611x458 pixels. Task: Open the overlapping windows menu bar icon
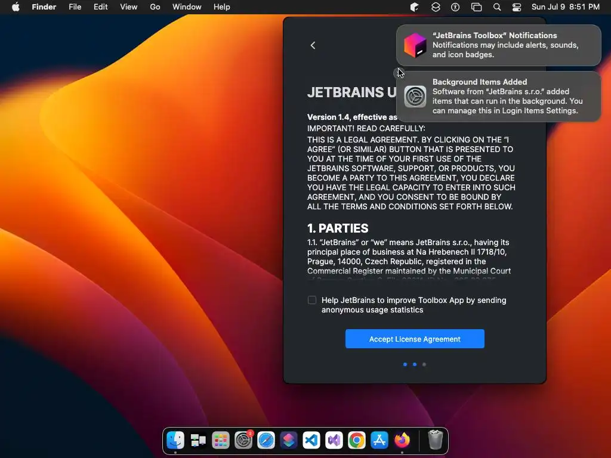point(476,7)
